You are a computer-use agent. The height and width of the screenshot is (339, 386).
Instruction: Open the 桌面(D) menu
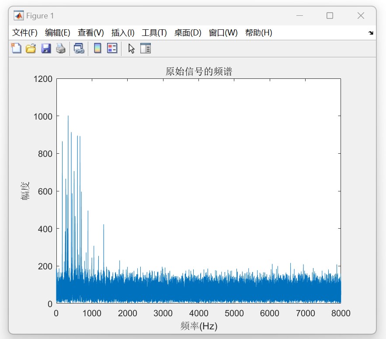[x=188, y=32]
